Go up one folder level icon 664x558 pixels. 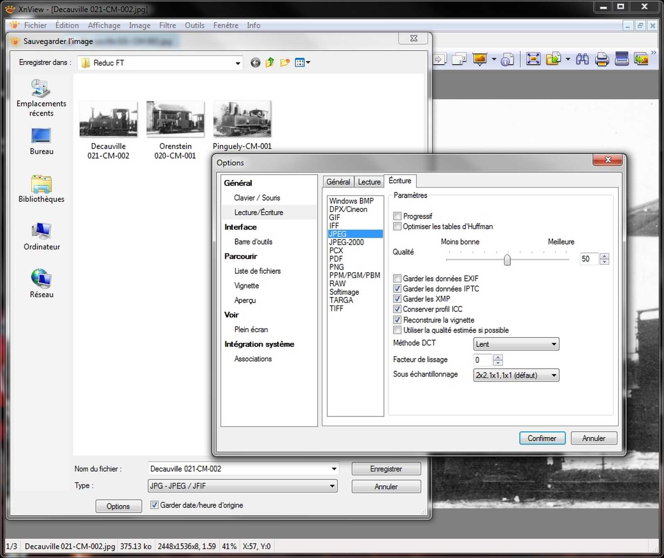[270, 63]
